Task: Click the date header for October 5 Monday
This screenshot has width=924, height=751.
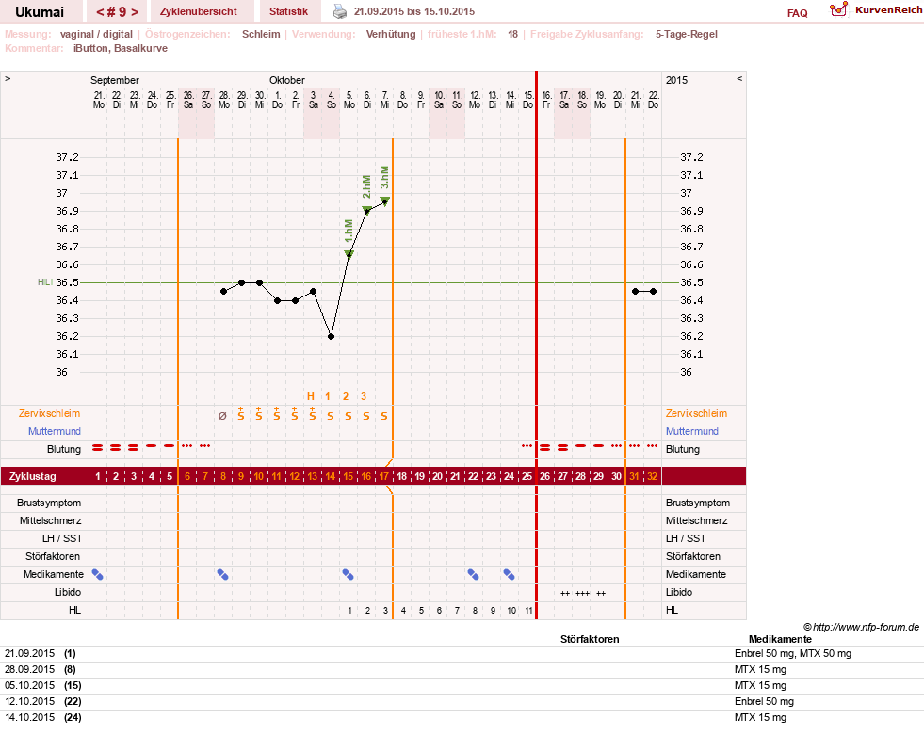Action: (349, 100)
